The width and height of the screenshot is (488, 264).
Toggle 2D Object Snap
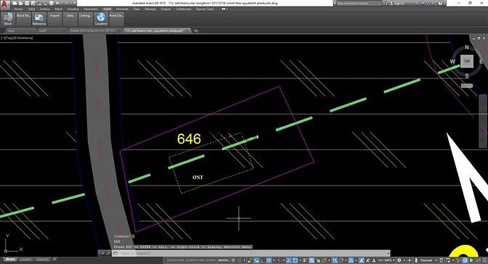(x=295, y=260)
